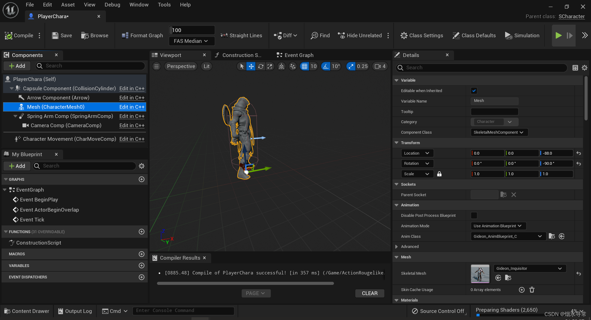Enable Disable Post Process Blueprint
Image resolution: width=591 pixels, height=320 pixels.
[x=474, y=215]
